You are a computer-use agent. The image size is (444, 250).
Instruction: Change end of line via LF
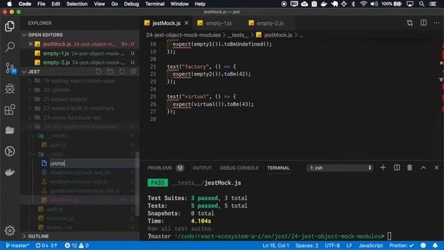tap(349, 245)
